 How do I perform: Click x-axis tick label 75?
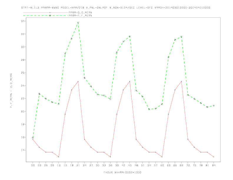(x=194, y=165)
